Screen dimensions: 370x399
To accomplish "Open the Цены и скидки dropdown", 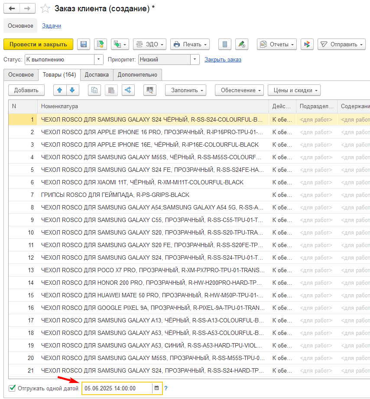I will click(294, 90).
